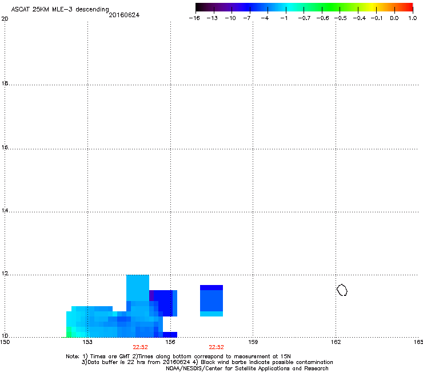This screenshot has height=372, width=423.
Task: Click the colorbar label 0.0
Action: (x=394, y=18)
